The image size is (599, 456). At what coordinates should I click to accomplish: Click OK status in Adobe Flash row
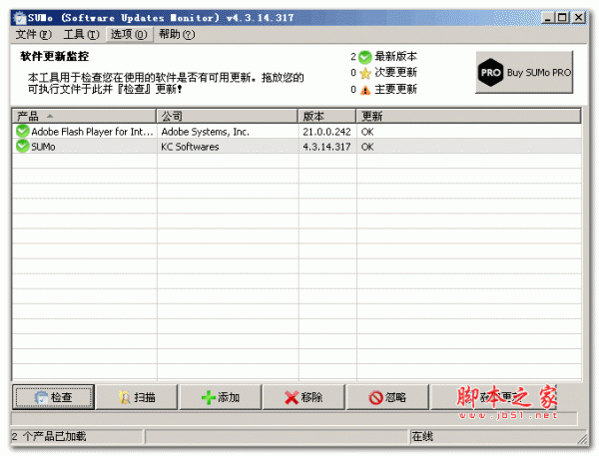pos(367,132)
